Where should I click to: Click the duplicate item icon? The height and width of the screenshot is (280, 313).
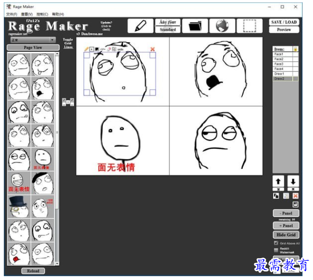point(276,196)
